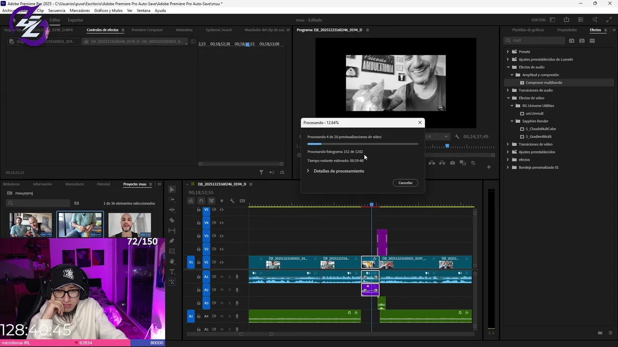Click the 32-bit color effects filter icon
Image resolution: width=618 pixels, height=347 pixels.
tap(582, 40)
